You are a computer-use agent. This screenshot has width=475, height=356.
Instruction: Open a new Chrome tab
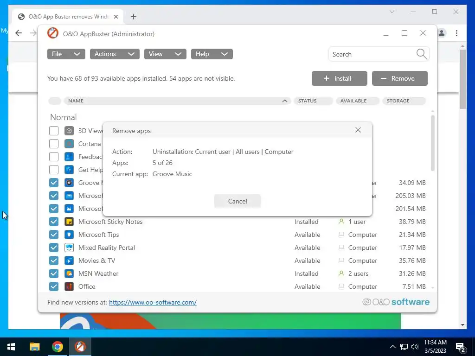(x=134, y=17)
